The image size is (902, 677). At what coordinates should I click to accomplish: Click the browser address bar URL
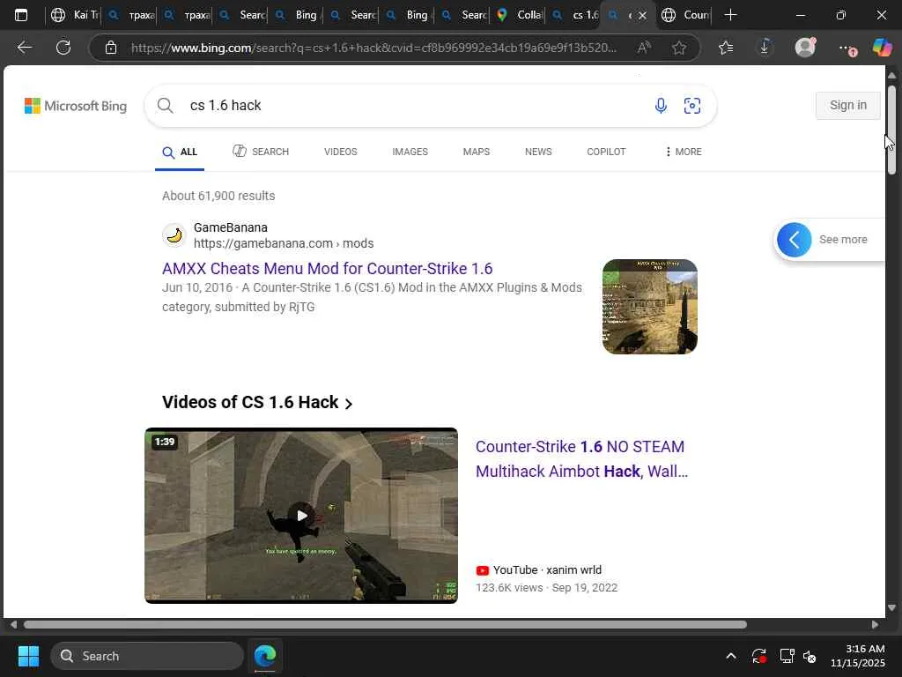pos(373,48)
